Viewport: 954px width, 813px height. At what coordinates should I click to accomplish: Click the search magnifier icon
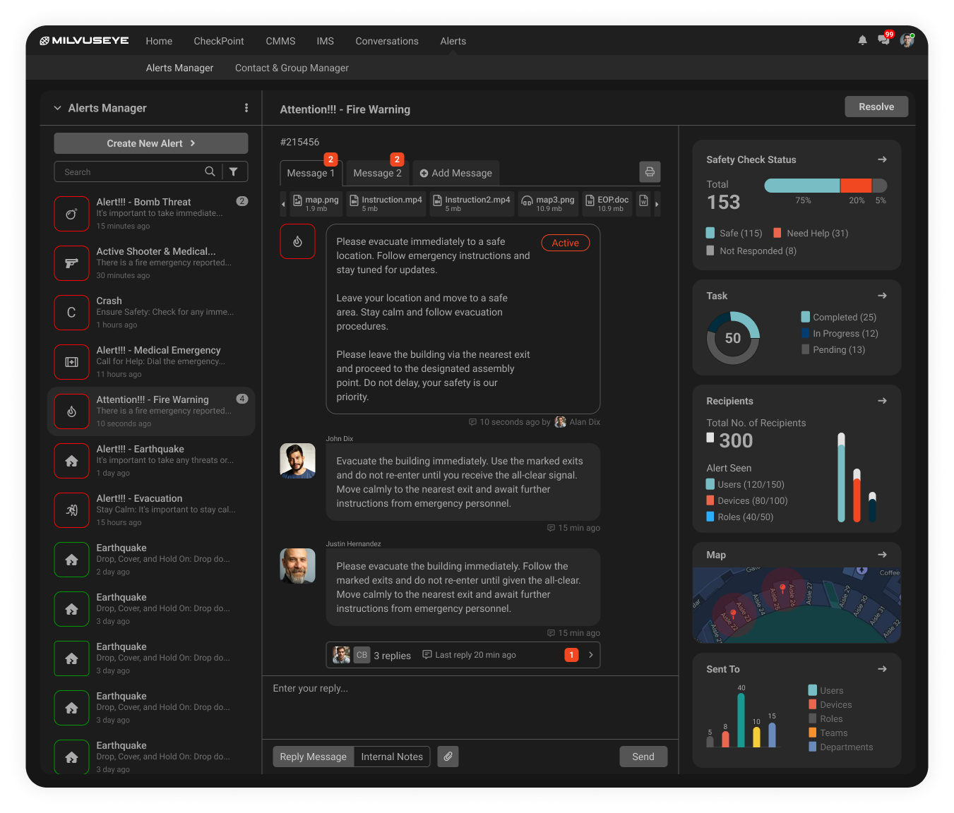pos(210,171)
